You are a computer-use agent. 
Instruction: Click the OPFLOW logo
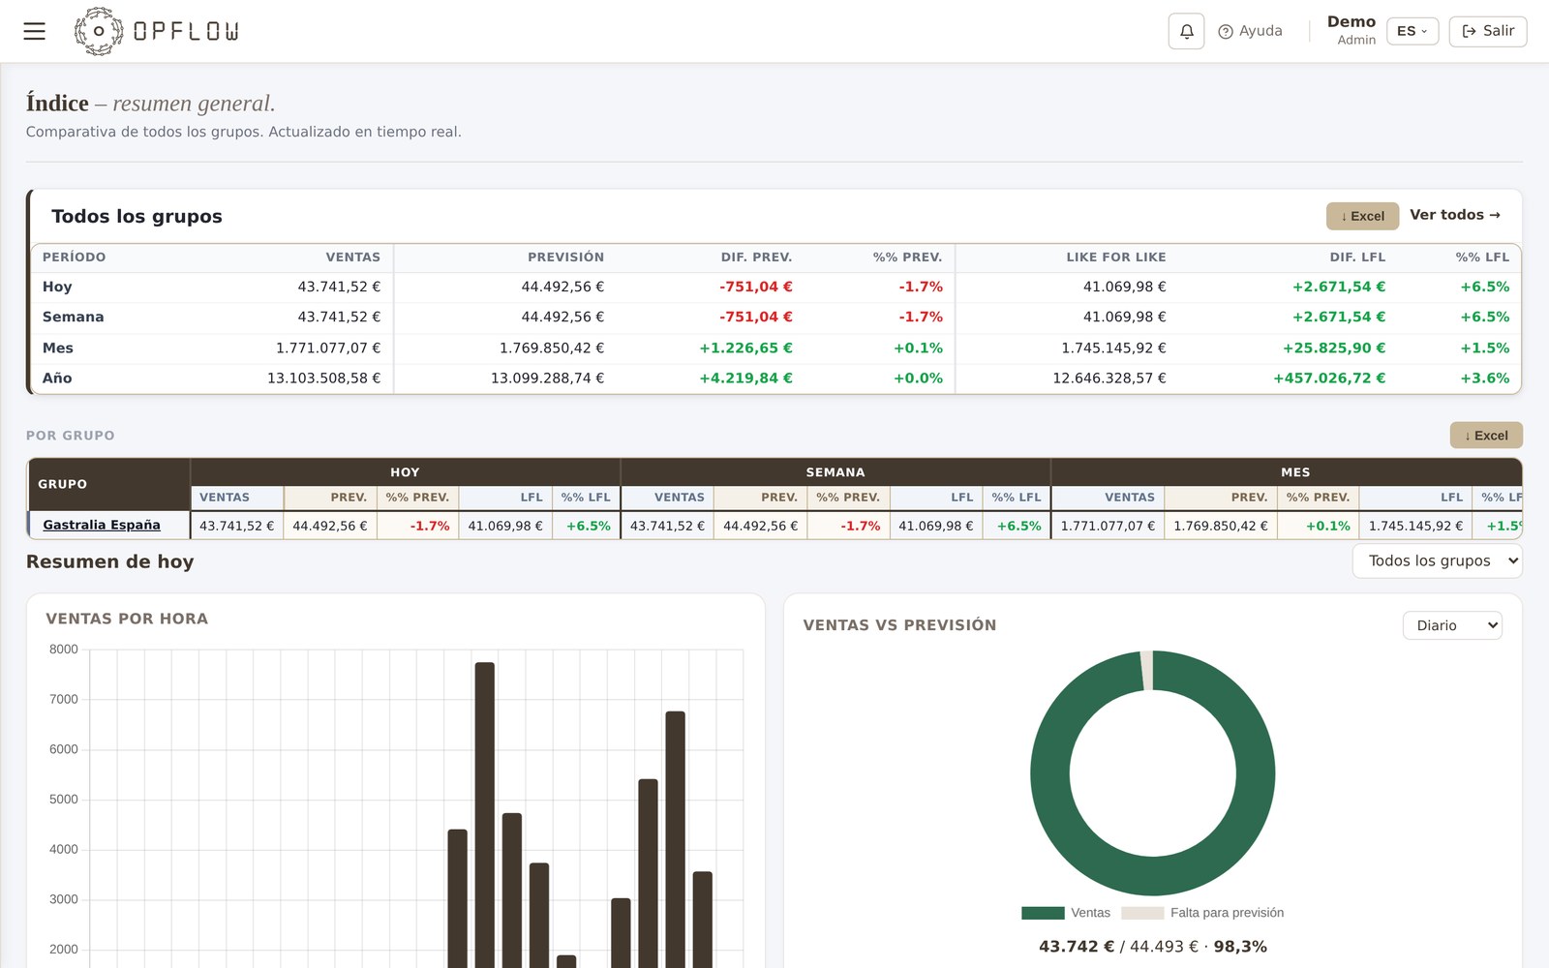click(157, 31)
